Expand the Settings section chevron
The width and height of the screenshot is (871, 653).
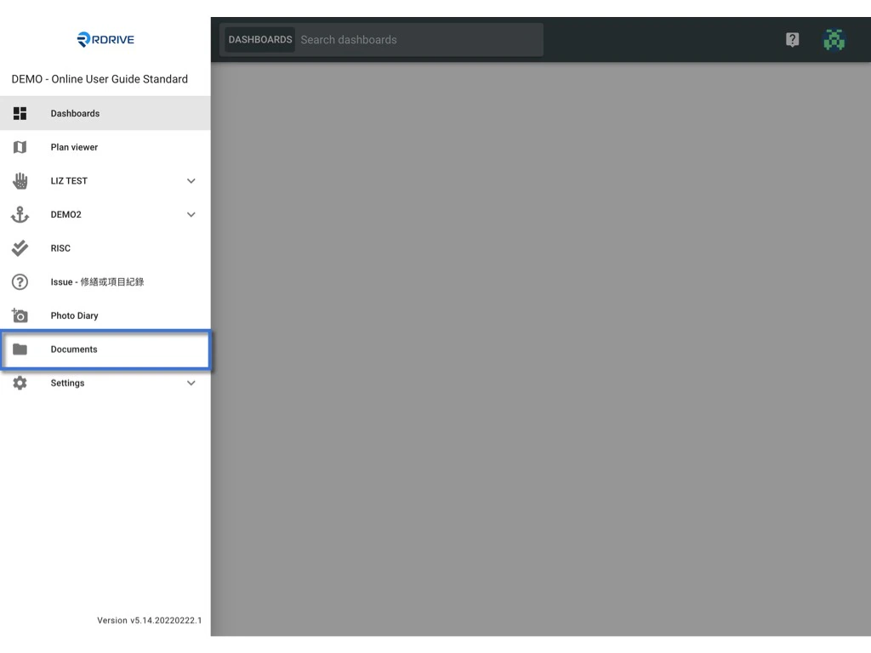tap(191, 383)
